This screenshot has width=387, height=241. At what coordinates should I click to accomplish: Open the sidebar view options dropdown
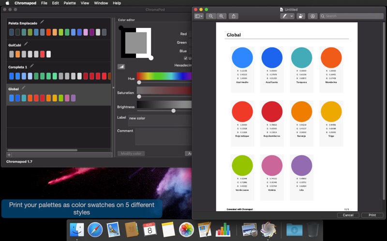[x=199, y=16]
